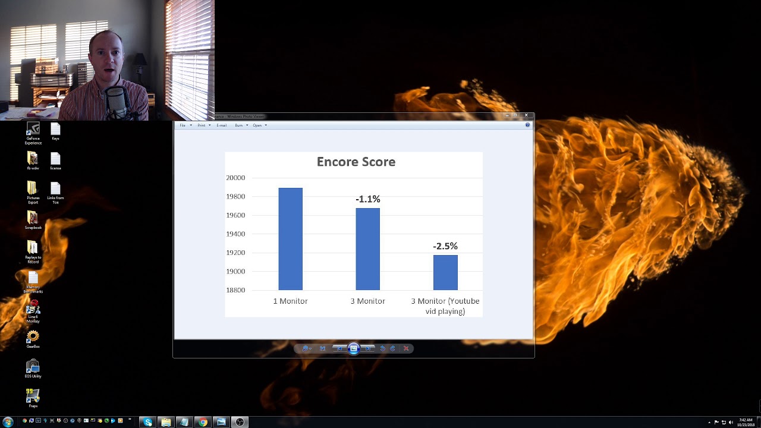
Task: Switch to Photo Viewer taskbar button
Action: click(221, 422)
